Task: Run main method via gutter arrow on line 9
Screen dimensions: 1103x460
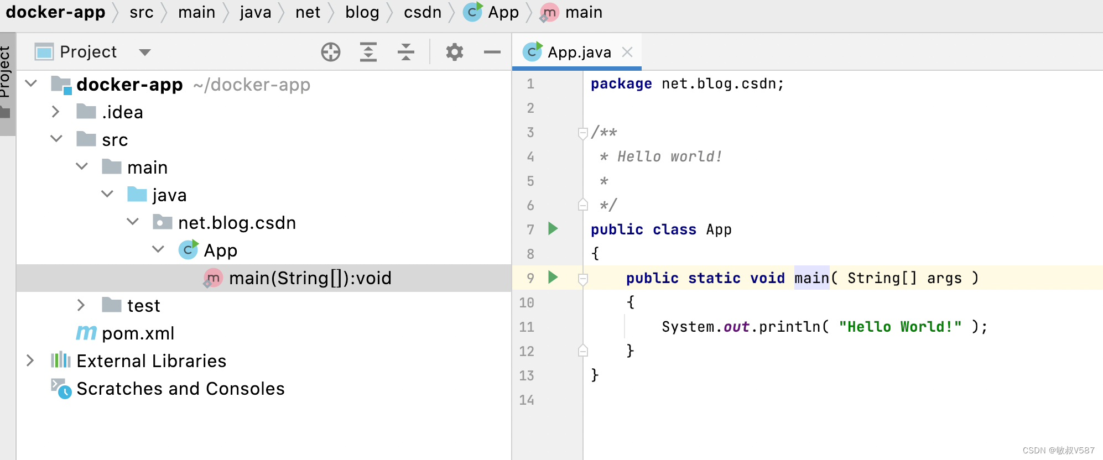Action: click(553, 277)
